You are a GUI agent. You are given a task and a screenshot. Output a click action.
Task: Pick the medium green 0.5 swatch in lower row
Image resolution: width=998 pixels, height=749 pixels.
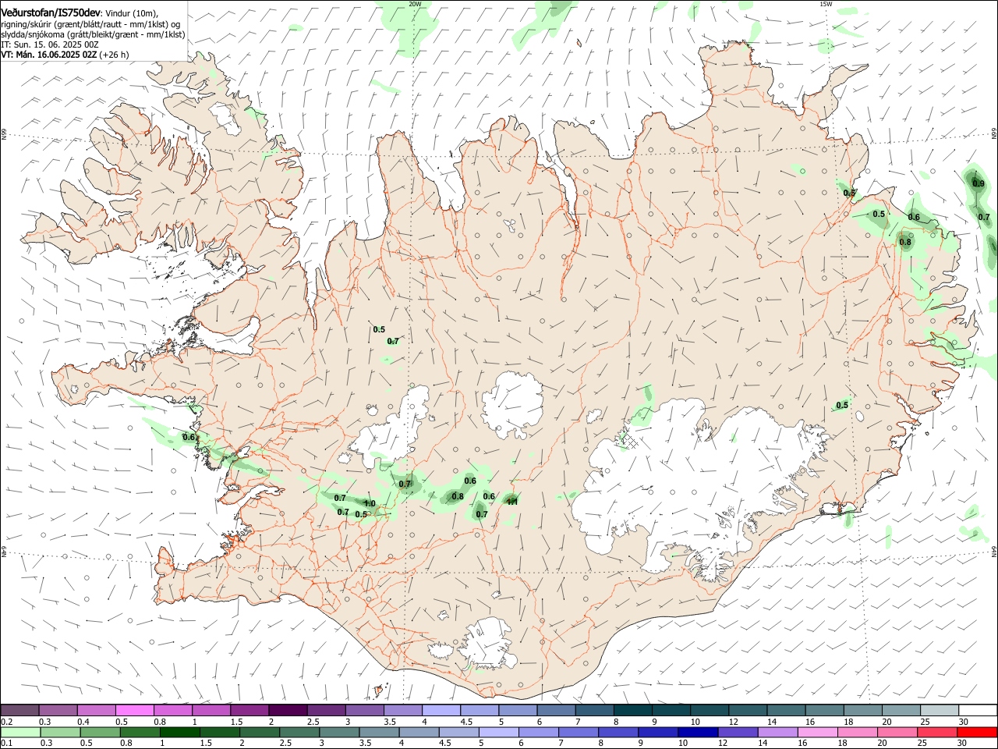coord(101,733)
